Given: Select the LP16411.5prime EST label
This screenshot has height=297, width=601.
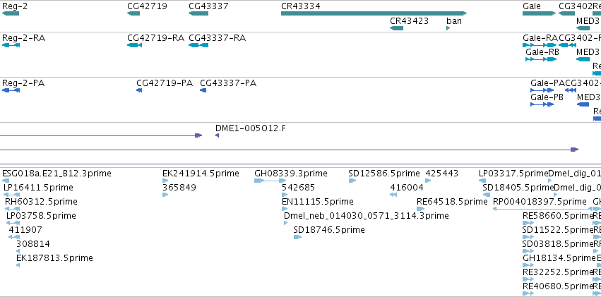Looking at the screenshot, I should (38, 188).
